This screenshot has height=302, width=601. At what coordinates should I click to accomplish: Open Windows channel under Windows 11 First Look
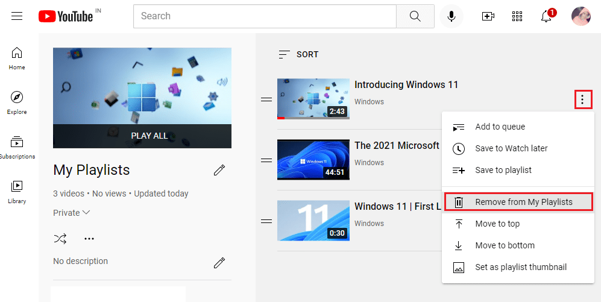point(369,224)
